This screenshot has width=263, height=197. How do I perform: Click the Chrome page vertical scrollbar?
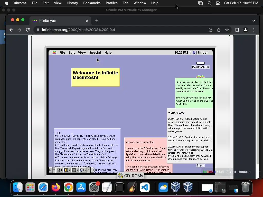[258, 100]
